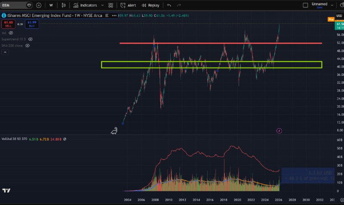Open the candlestick chart style selector
Viewport: 344px width, 205px height.
click(x=64, y=5)
